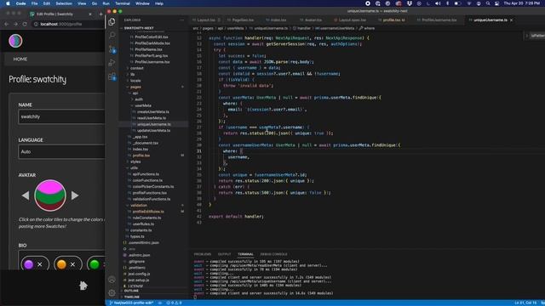Open the Selection menu

point(64,3)
